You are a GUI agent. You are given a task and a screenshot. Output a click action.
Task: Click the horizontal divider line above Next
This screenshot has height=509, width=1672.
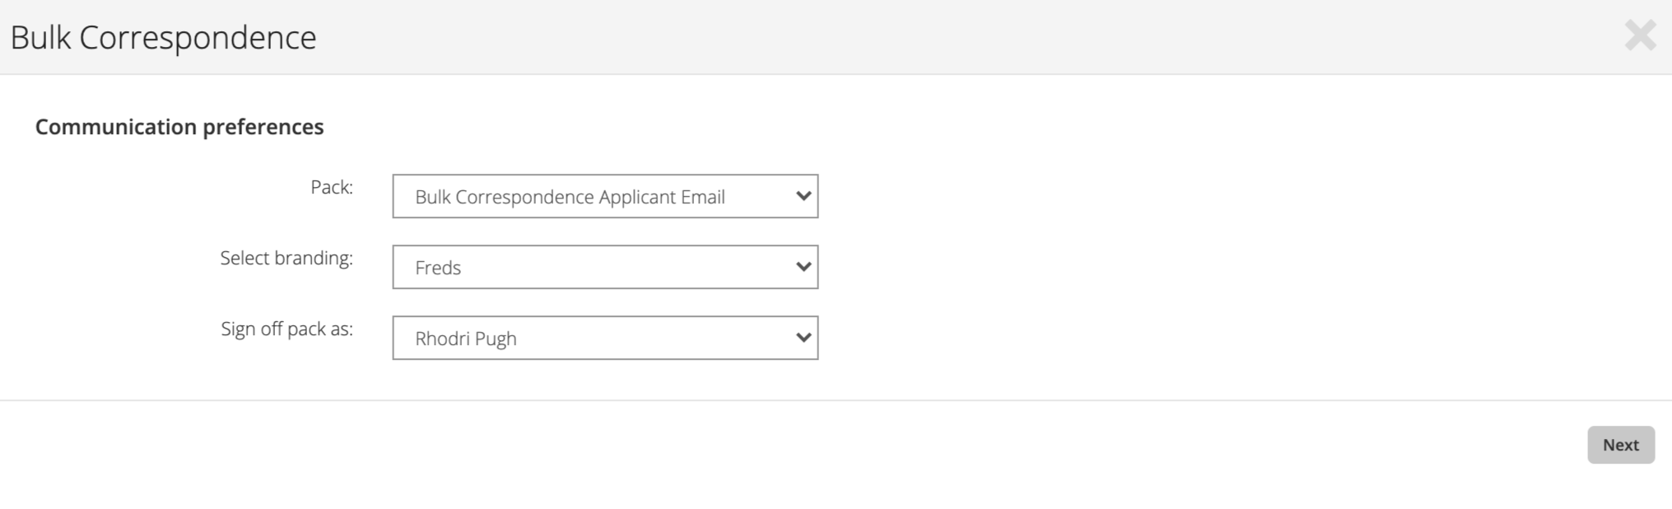coord(836,400)
